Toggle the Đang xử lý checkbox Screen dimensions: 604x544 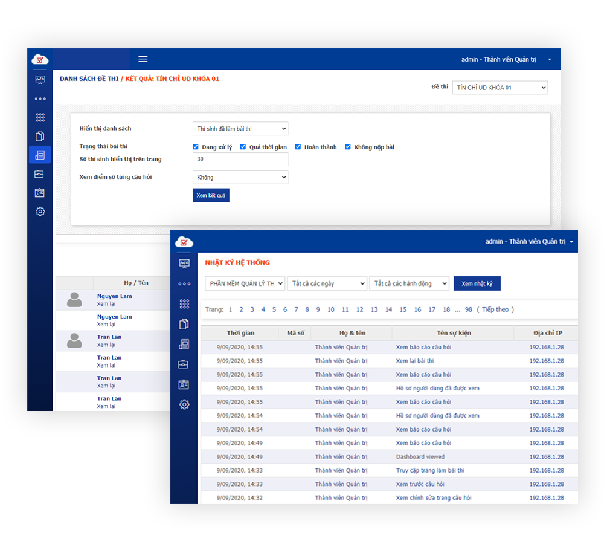coord(196,147)
